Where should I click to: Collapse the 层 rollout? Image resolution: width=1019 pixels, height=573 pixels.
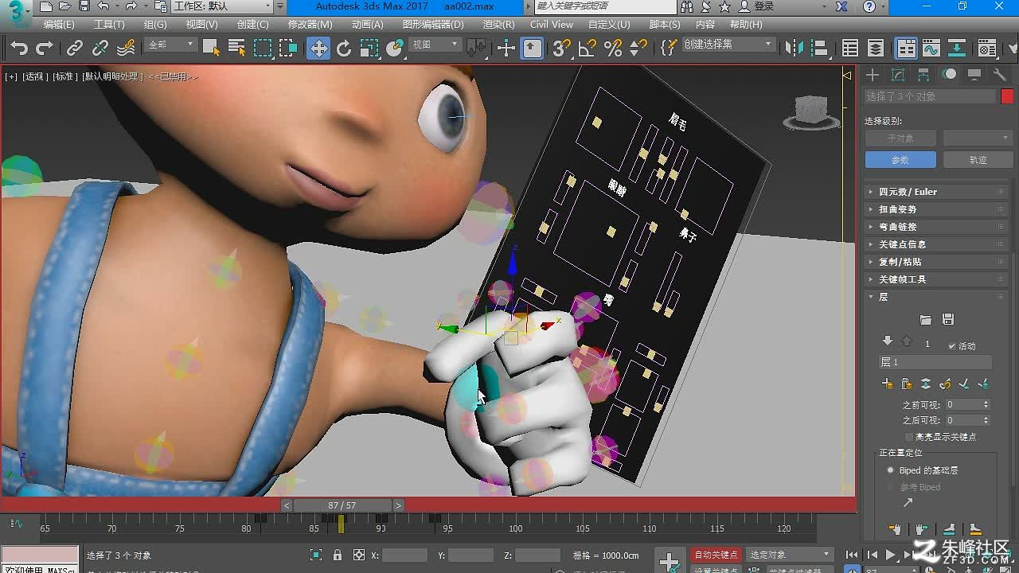click(935, 297)
